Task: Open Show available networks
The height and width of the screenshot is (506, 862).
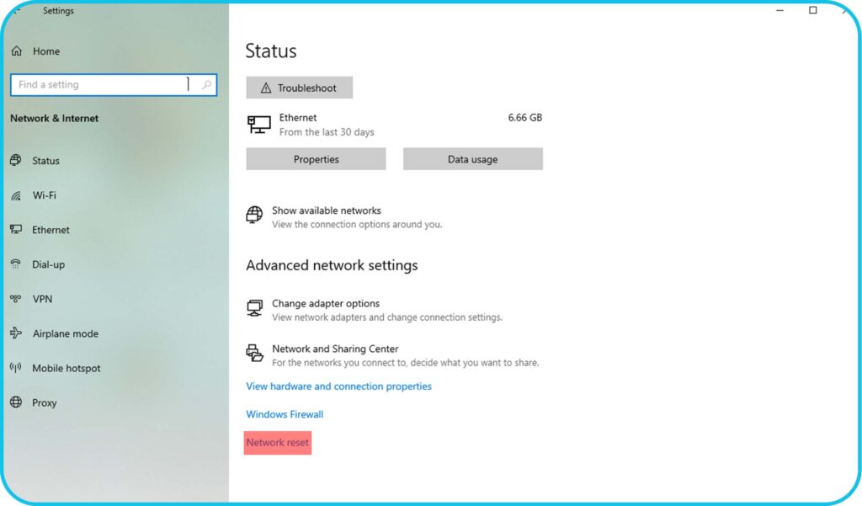Action: 344,216
